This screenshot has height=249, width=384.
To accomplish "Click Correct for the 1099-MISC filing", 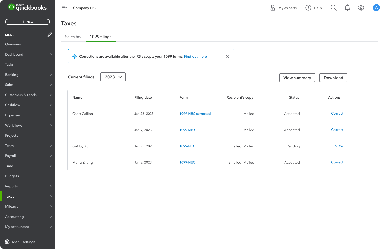I will pos(337,130).
